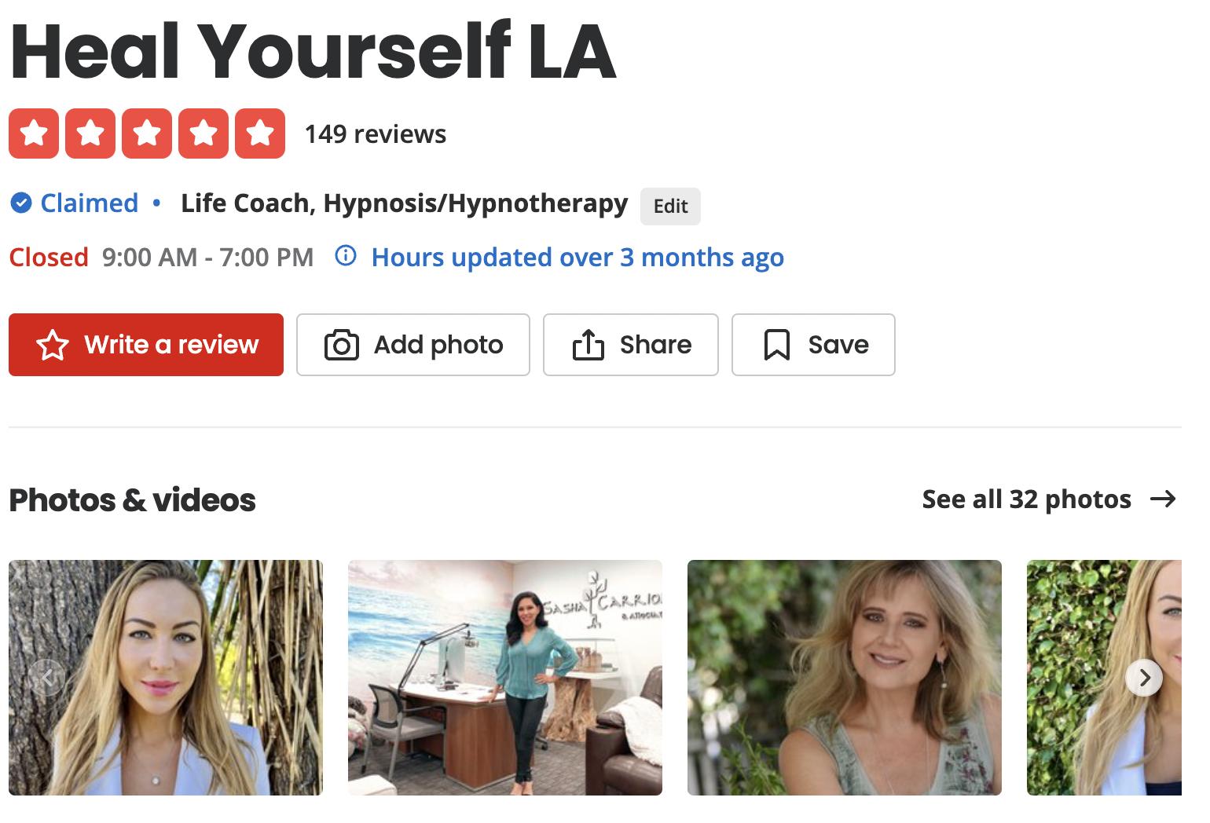1210x823 pixels.
Task: Click the fifth rating star
Action: point(260,134)
